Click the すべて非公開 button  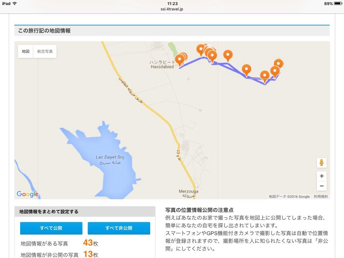point(119,228)
